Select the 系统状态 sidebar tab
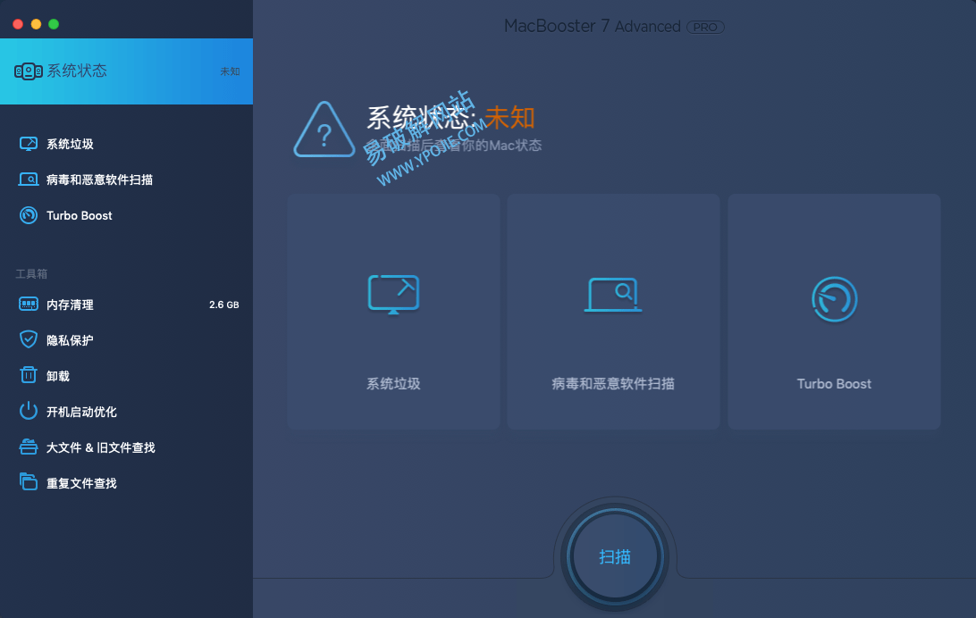Image resolution: width=976 pixels, height=618 pixels. click(126, 71)
